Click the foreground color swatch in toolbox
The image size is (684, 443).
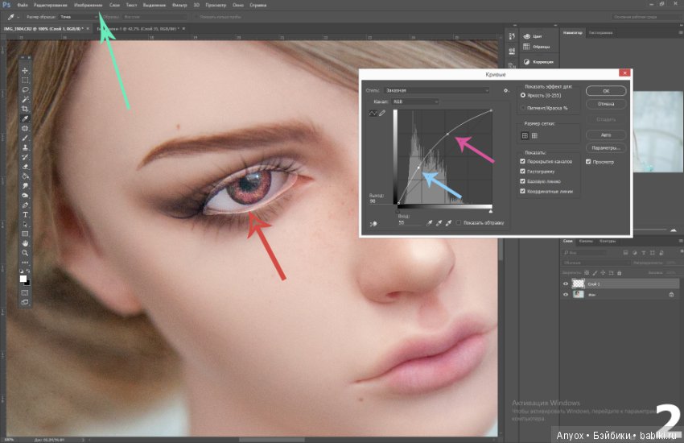pyautogui.click(x=23, y=279)
